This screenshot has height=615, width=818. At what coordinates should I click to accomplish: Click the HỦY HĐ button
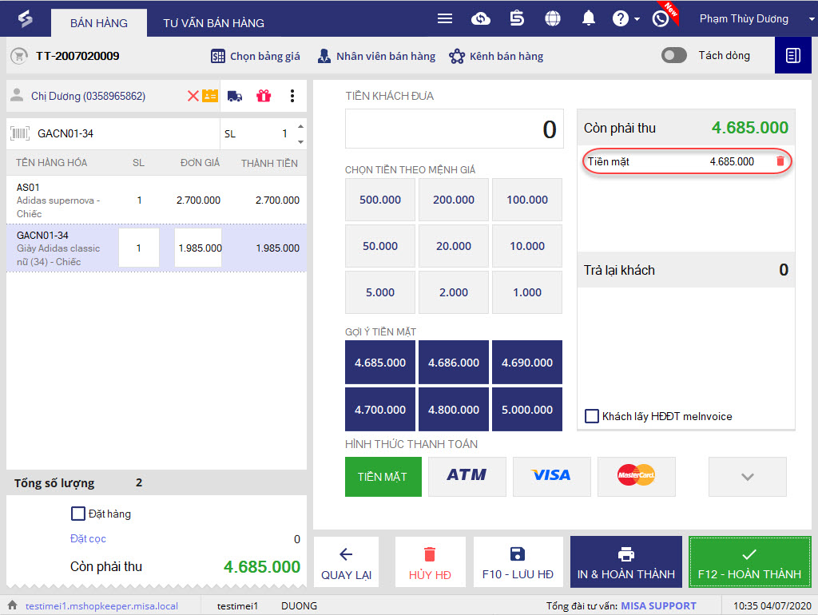click(430, 562)
